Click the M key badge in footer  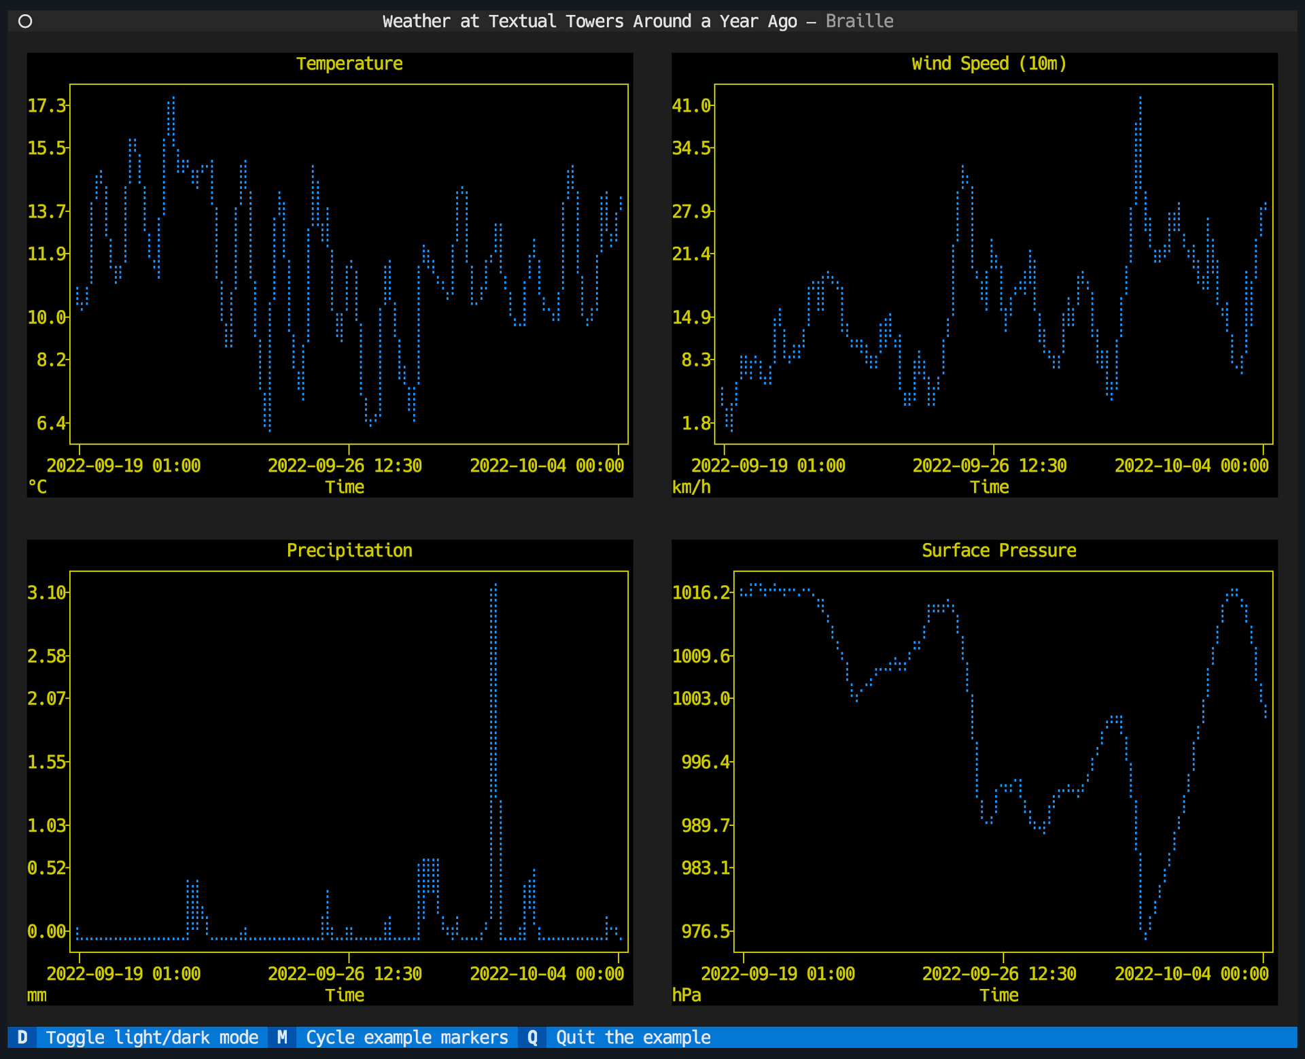click(x=282, y=1037)
